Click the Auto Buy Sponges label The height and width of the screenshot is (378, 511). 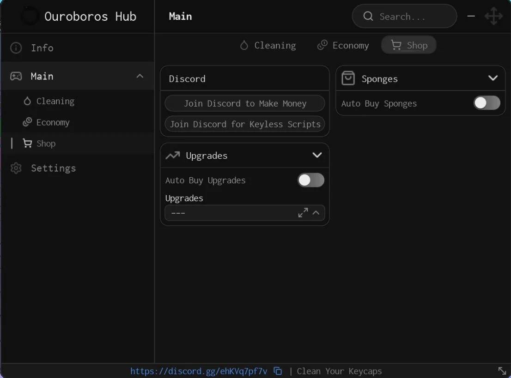(379, 103)
